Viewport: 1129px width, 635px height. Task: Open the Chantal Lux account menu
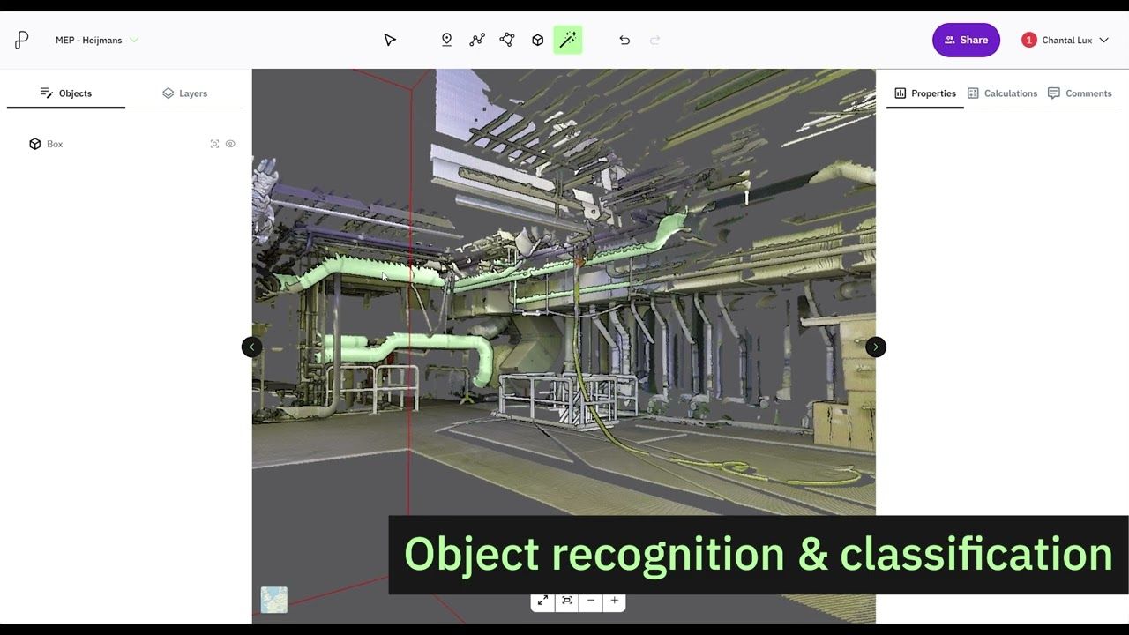point(1065,40)
